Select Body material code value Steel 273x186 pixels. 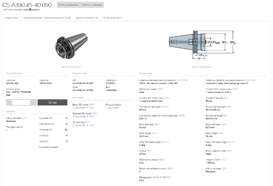click(209, 154)
